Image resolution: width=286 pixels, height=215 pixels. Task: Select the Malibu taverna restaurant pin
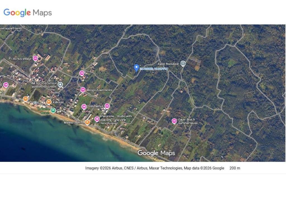[87, 122]
